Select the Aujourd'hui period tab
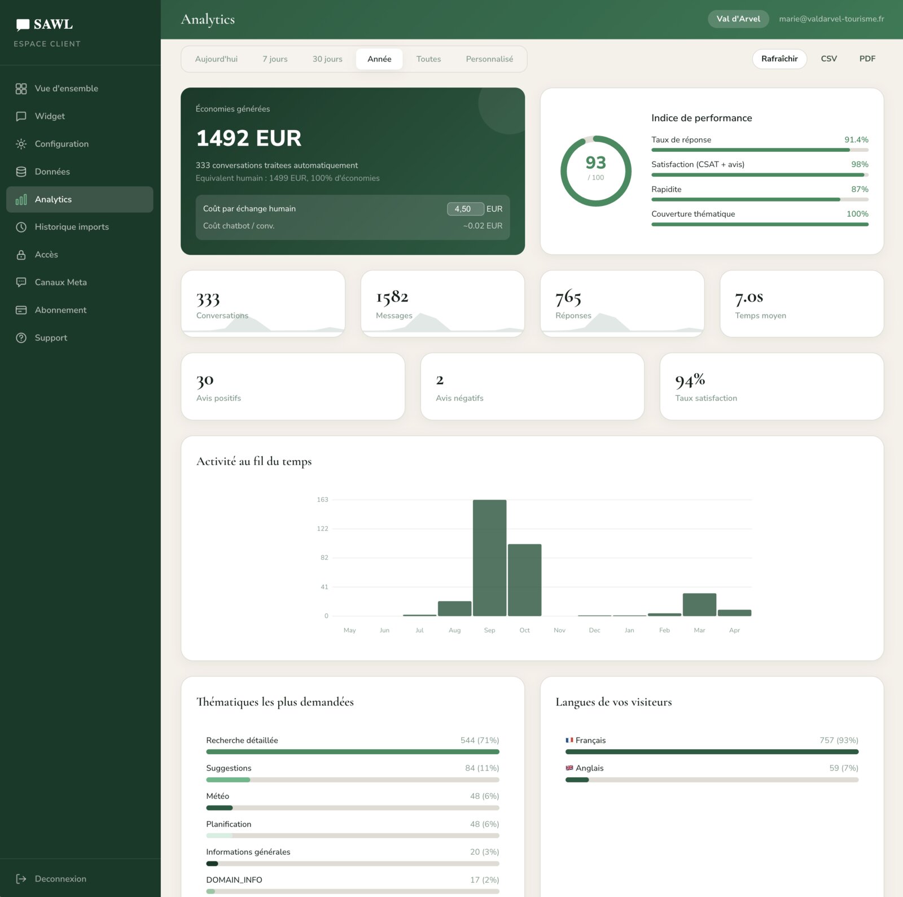This screenshot has width=903, height=897. [216, 59]
